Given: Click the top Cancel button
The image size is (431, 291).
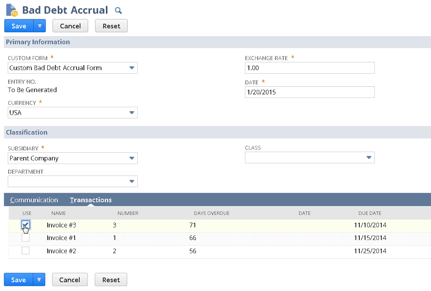Looking at the screenshot, I should tap(70, 26).
